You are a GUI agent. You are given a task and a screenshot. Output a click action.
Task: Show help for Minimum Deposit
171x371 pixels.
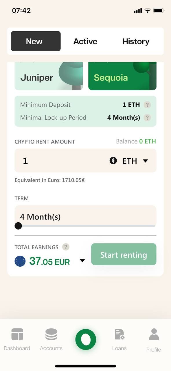[x=147, y=105]
